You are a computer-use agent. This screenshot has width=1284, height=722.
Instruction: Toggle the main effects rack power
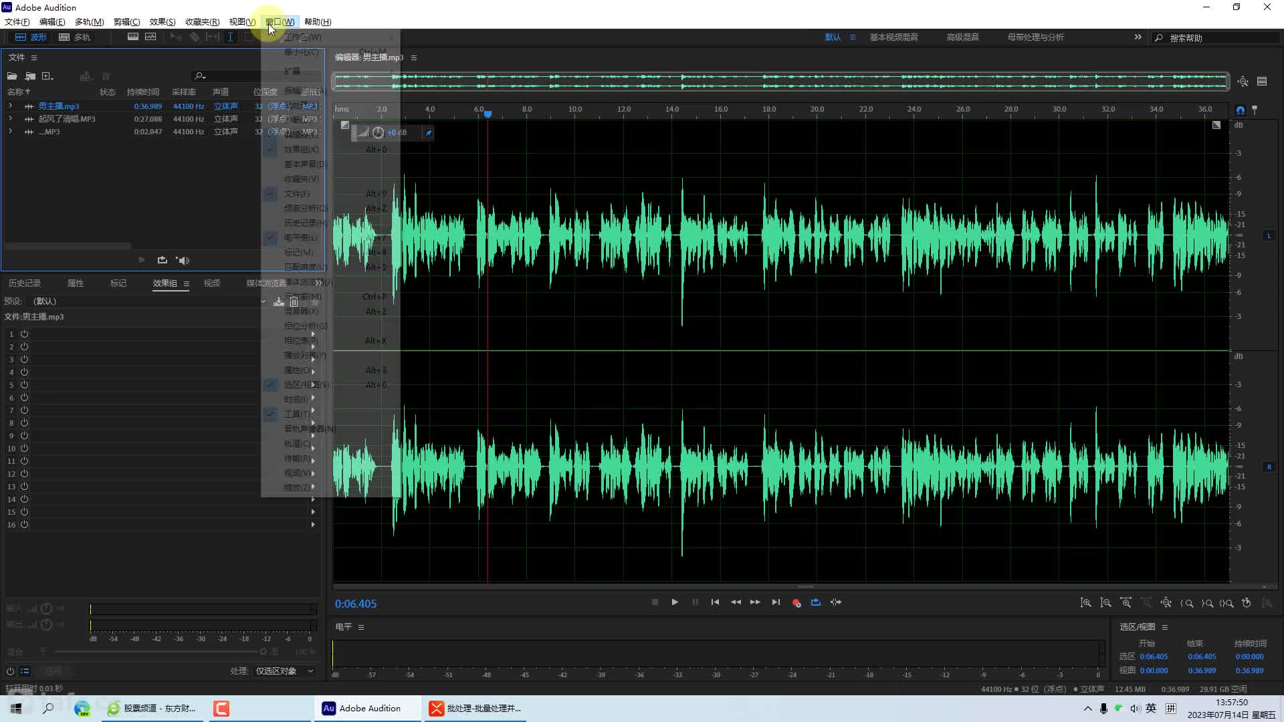tap(10, 671)
